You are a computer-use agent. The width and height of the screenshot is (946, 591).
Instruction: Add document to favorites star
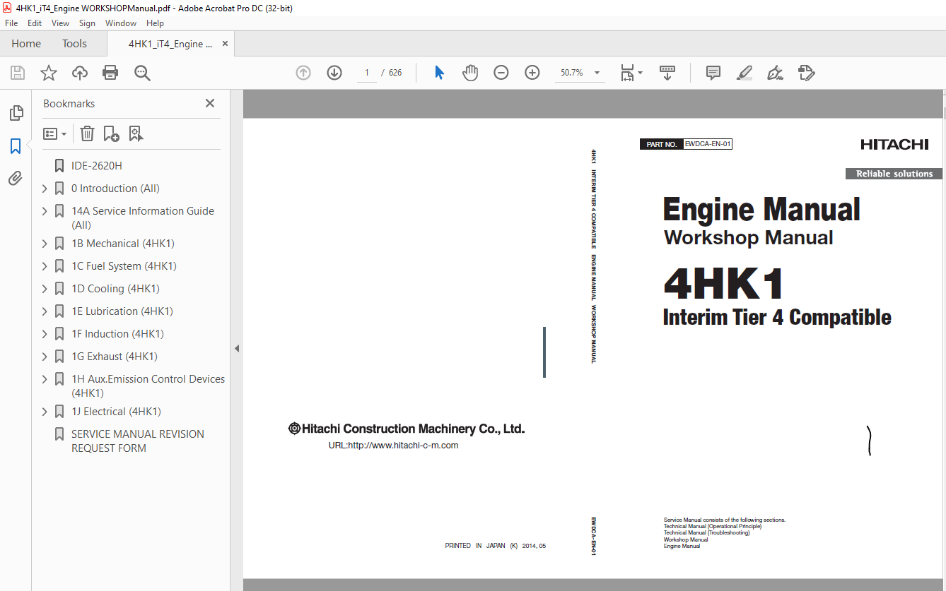point(48,73)
